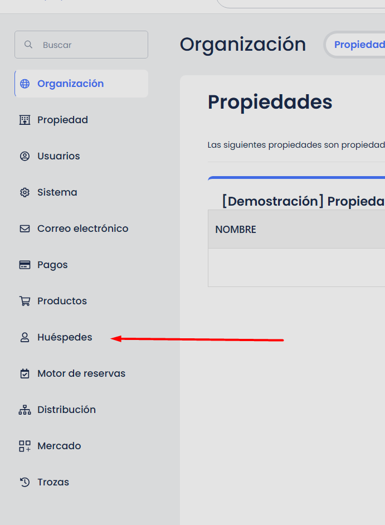385x525 pixels.
Task: Click the gear icon for Sistema
Action: 25,192
